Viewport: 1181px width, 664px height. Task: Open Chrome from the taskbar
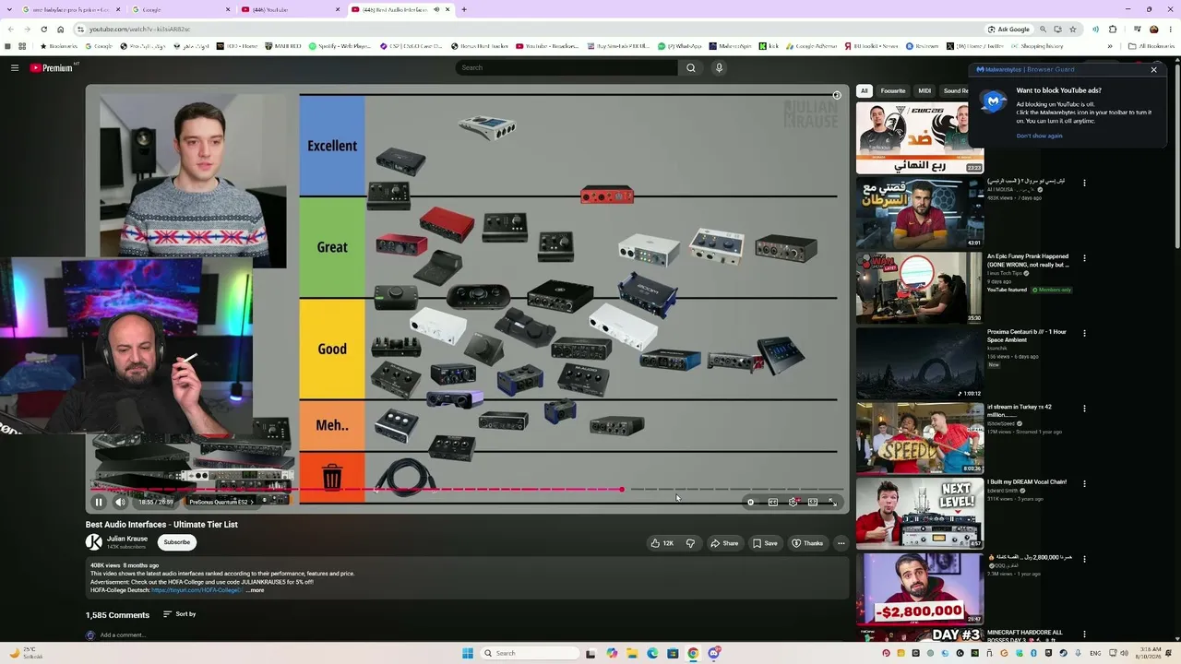coord(693,653)
